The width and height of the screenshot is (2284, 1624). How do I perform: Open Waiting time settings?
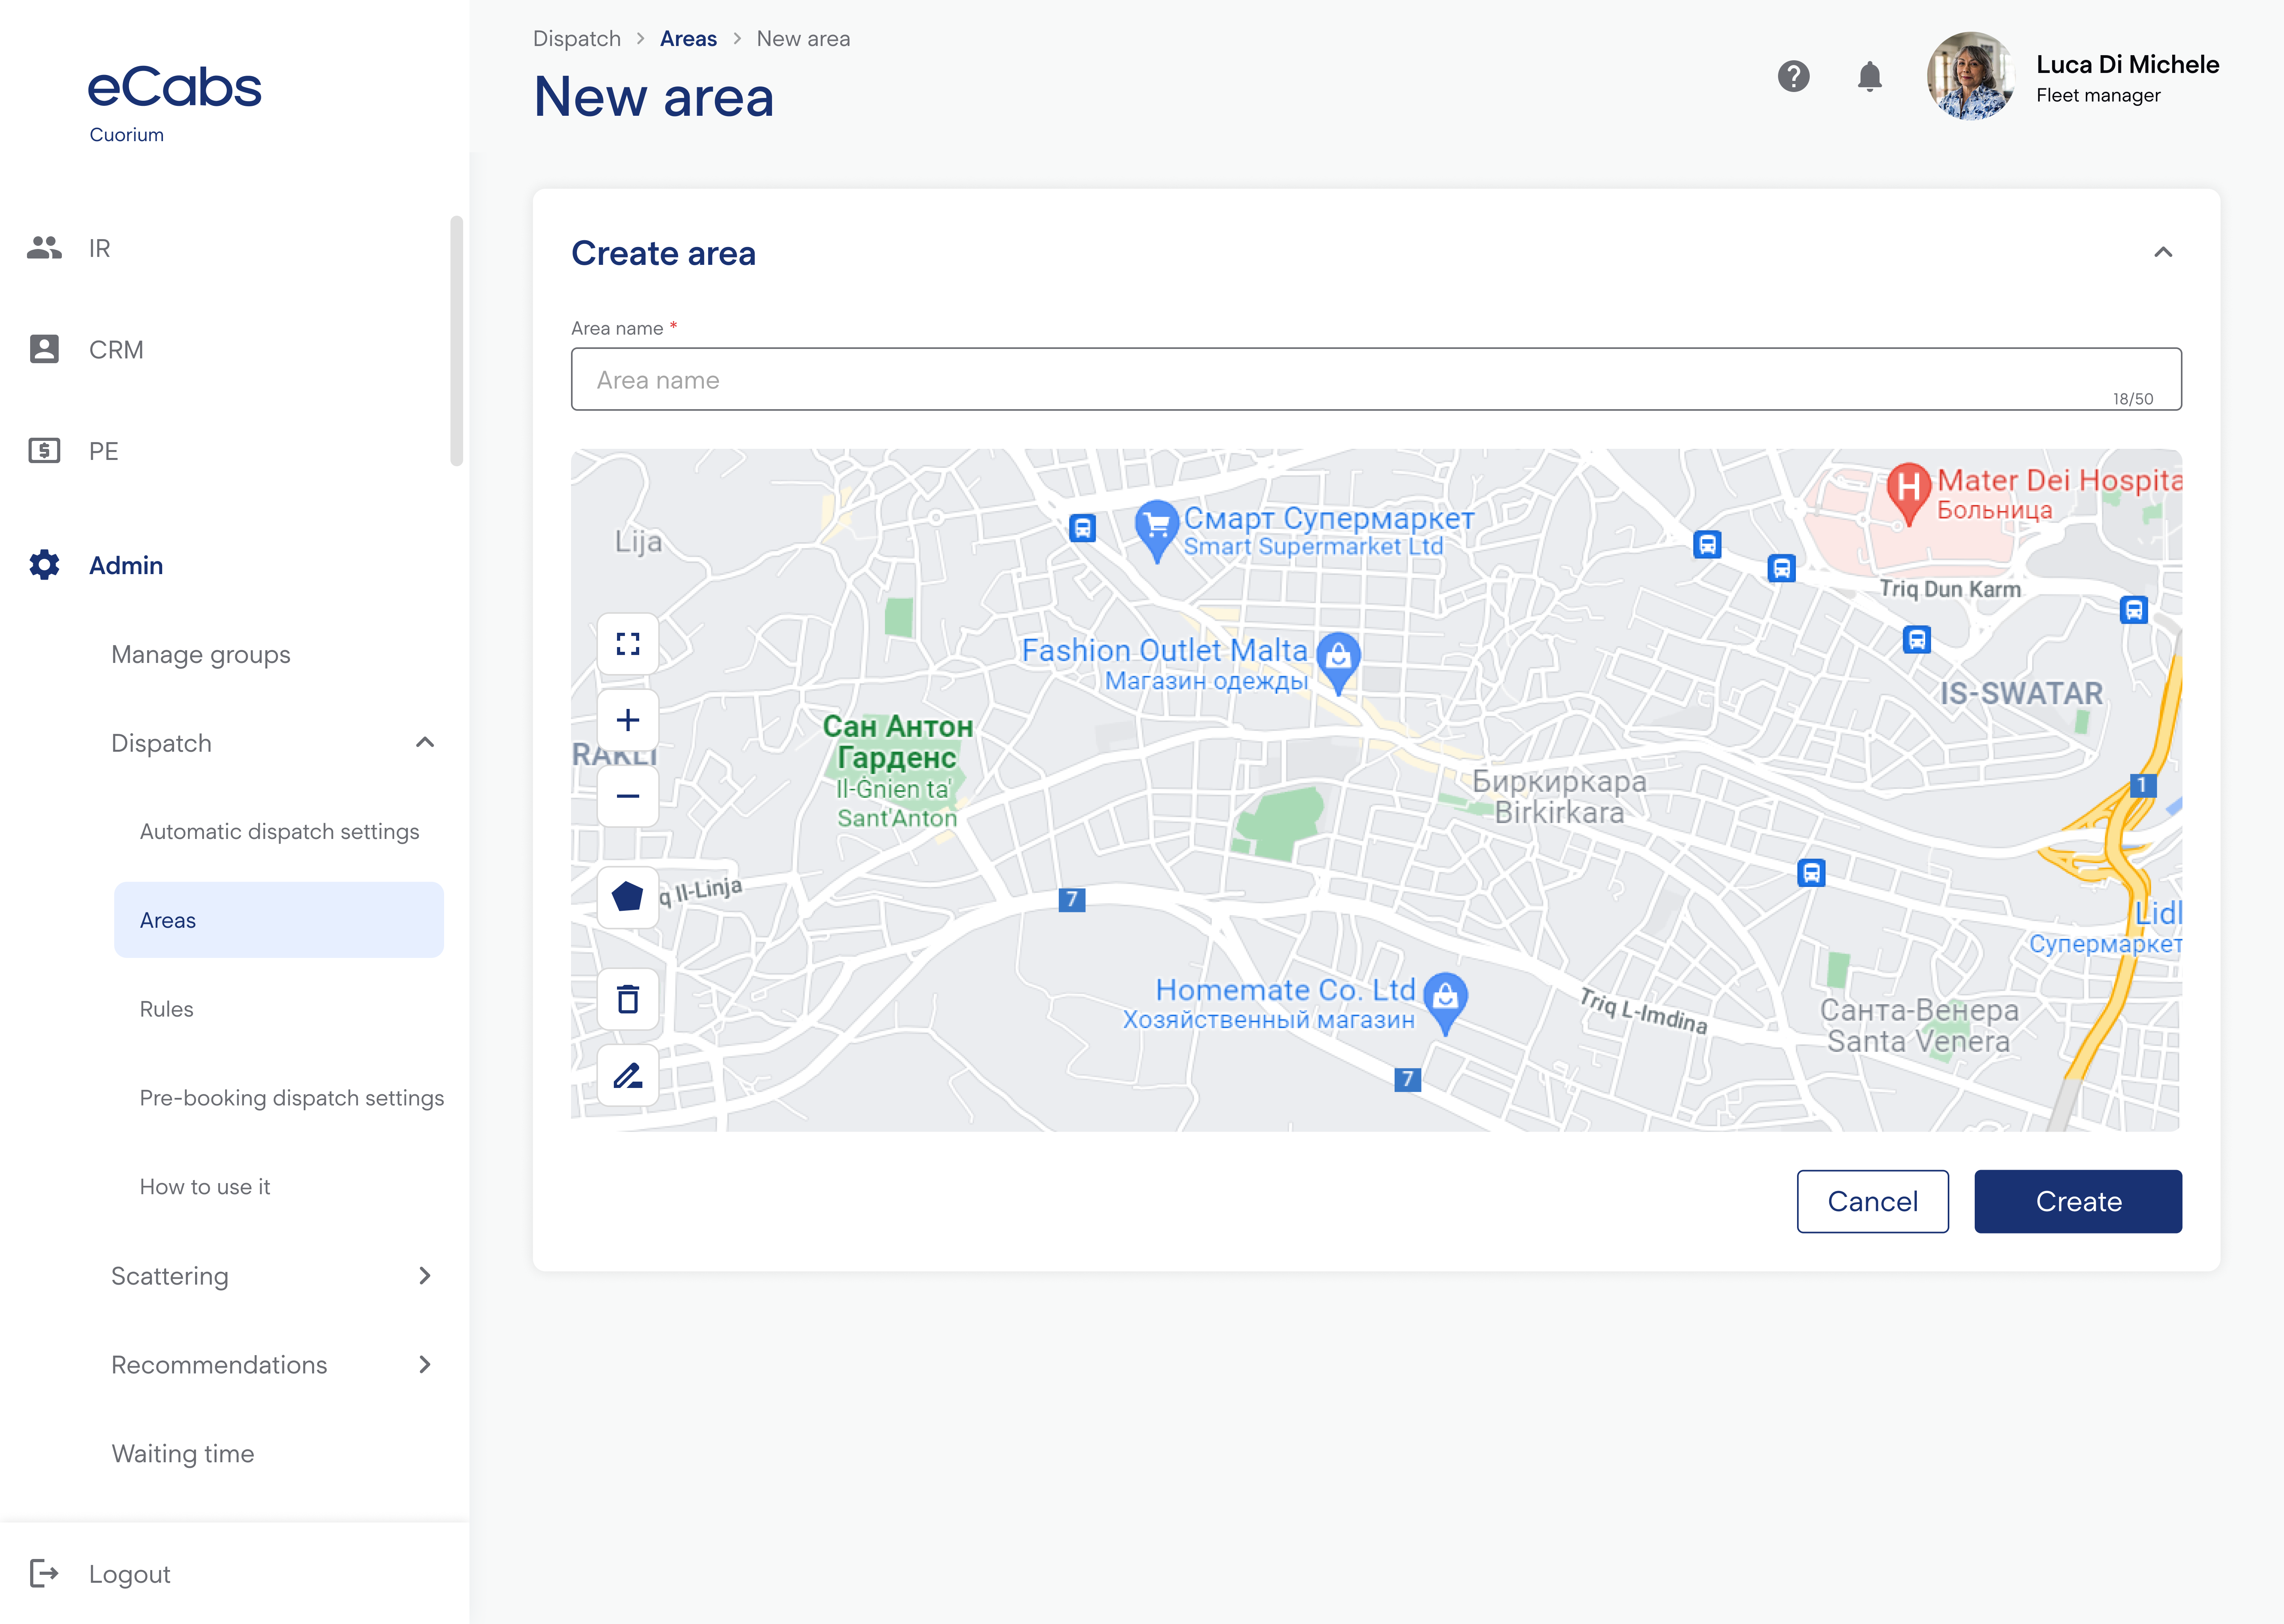point(183,1453)
